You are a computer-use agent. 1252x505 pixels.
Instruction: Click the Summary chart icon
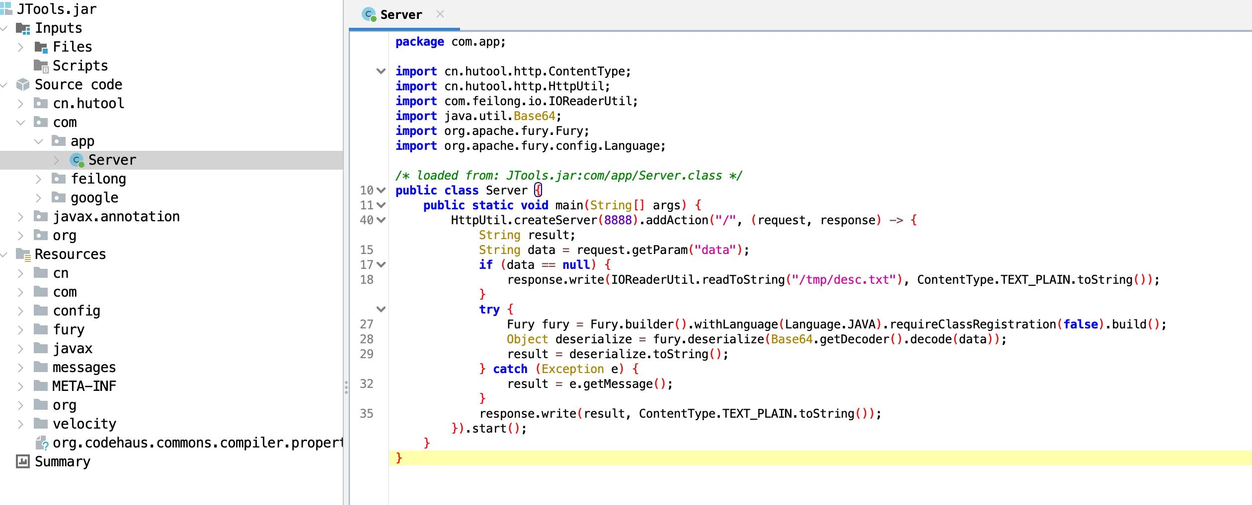[x=23, y=462]
